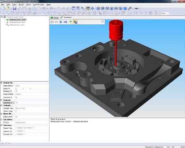Screen dimensions: 185x148
Task: Click the shading spheres icon in toolbar
Action: [x=130, y=8]
